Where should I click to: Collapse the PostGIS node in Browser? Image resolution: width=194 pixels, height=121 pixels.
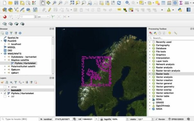tap(2, 41)
